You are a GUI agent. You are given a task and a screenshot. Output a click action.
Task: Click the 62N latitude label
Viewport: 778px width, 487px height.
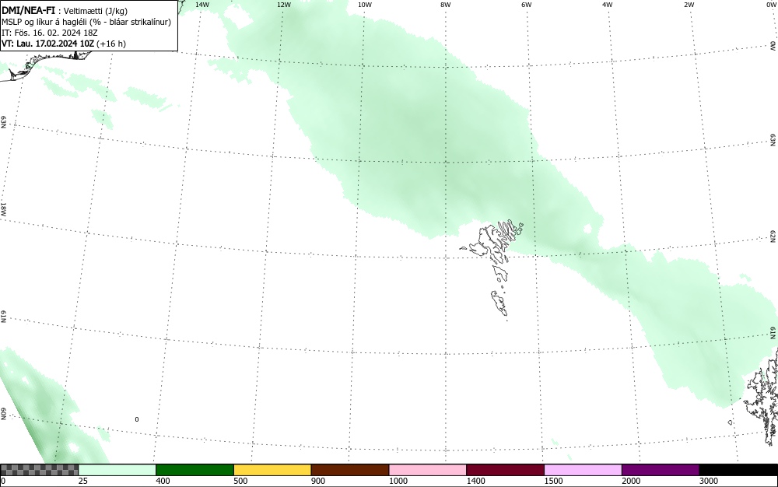click(x=773, y=236)
